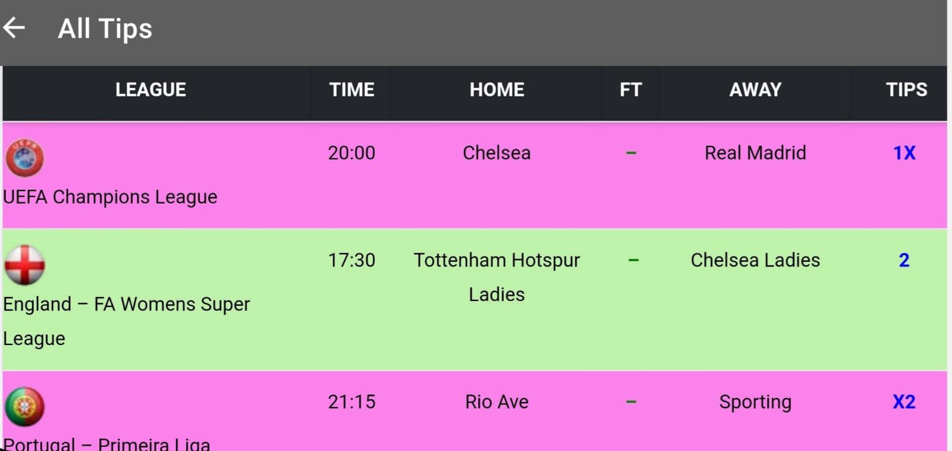Click the TIME column header
Viewport: 952px width, 451px height.
pos(352,90)
